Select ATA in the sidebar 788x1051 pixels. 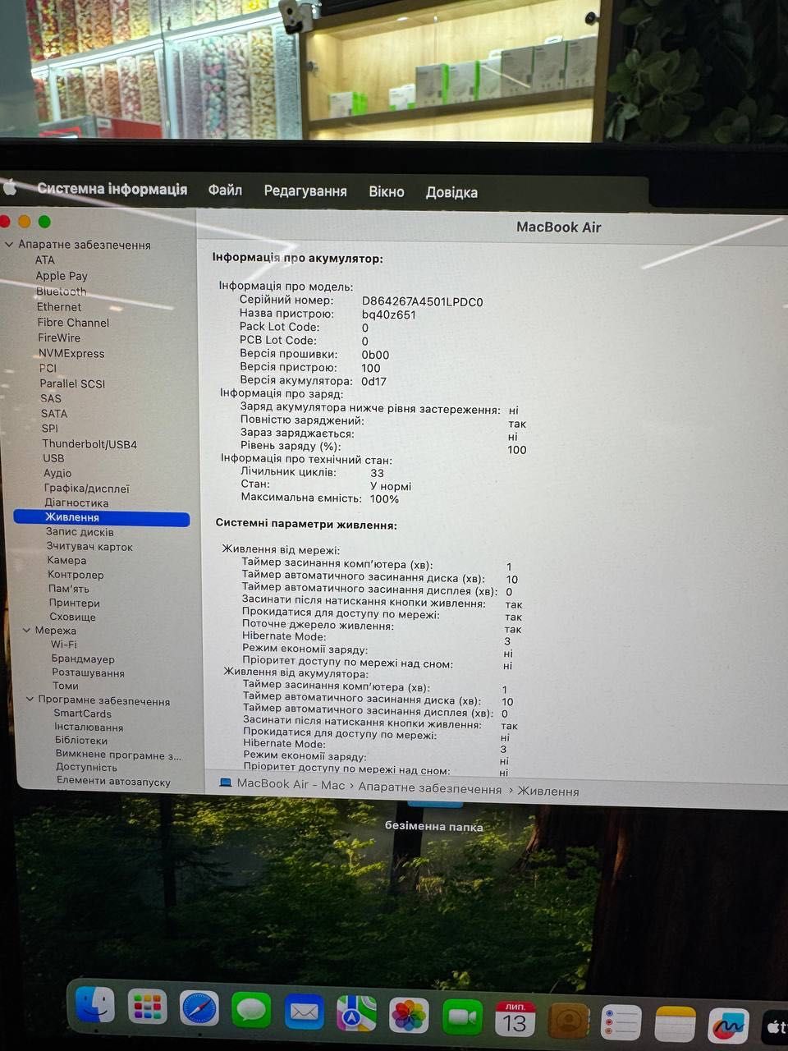45,259
